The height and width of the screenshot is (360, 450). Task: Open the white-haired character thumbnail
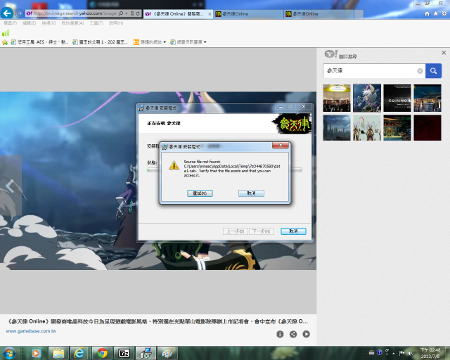click(x=367, y=98)
